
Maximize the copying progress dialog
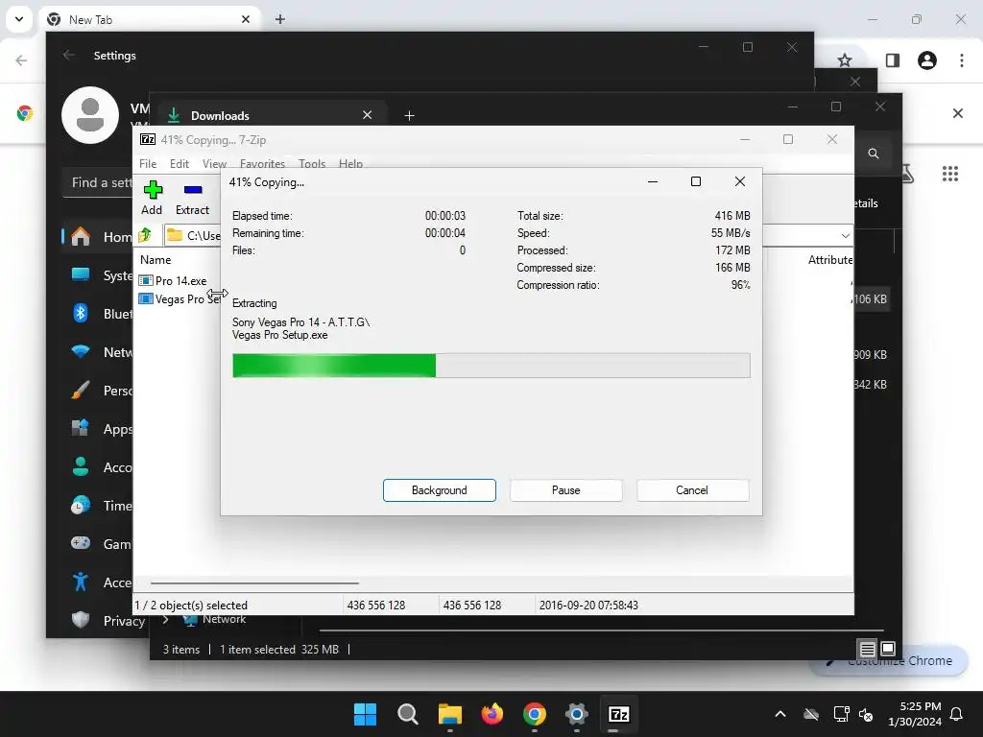coord(696,181)
